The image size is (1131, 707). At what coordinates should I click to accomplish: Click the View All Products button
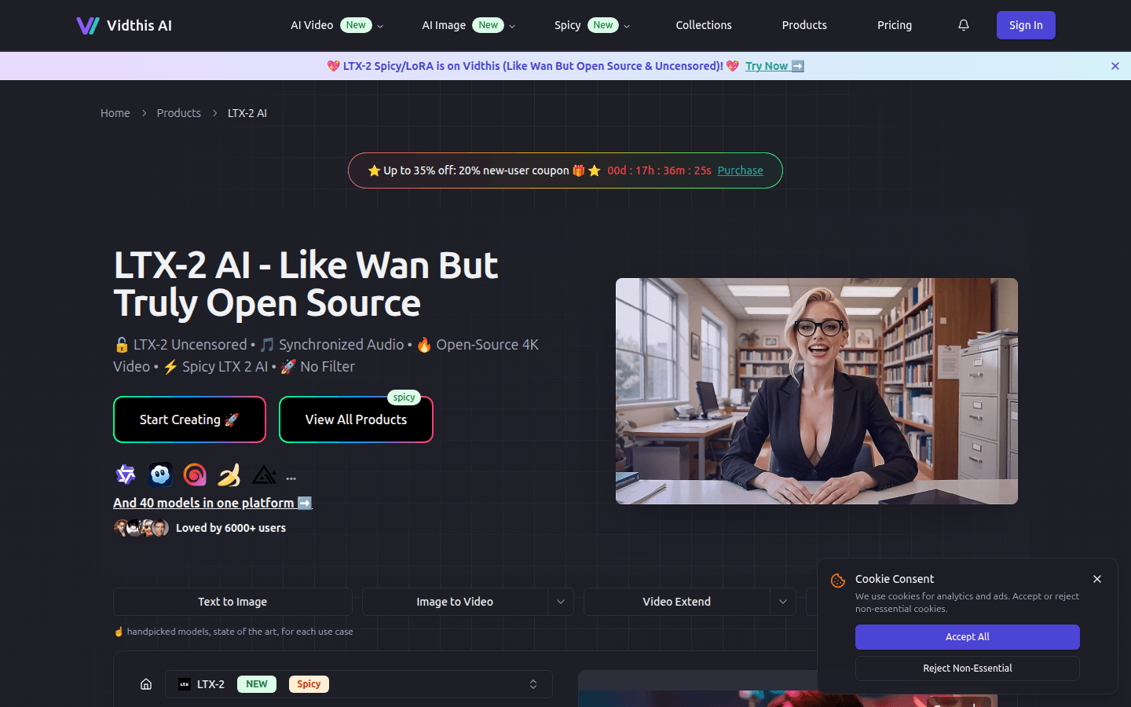coord(356,419)
